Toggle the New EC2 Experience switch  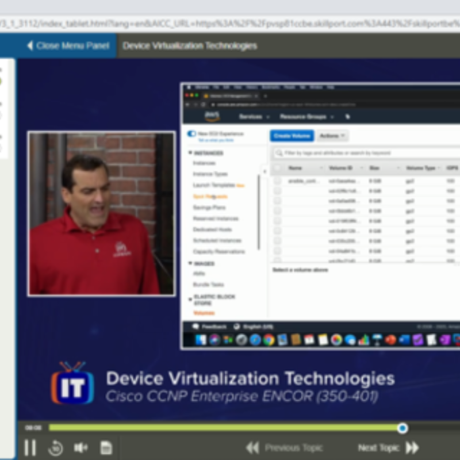(191, 134)
